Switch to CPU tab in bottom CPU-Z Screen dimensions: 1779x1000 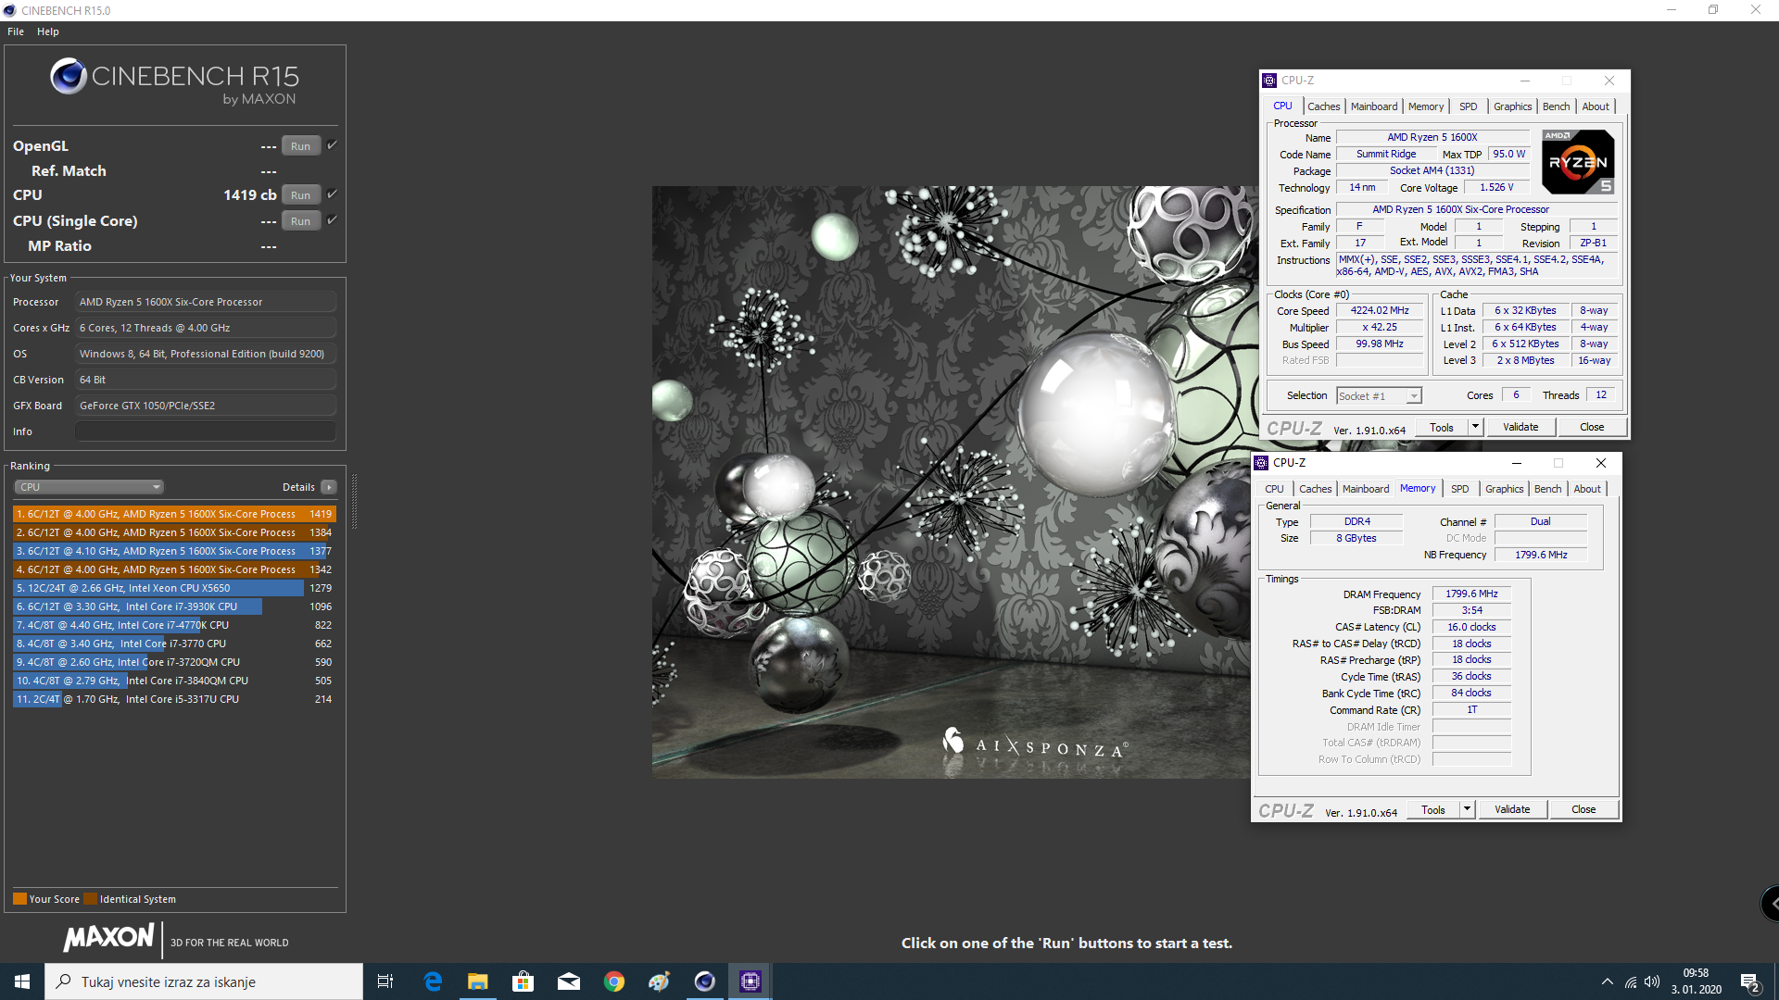[x=1275, y=489]
